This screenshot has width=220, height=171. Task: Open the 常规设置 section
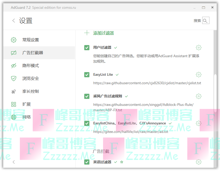click(31, 40)
